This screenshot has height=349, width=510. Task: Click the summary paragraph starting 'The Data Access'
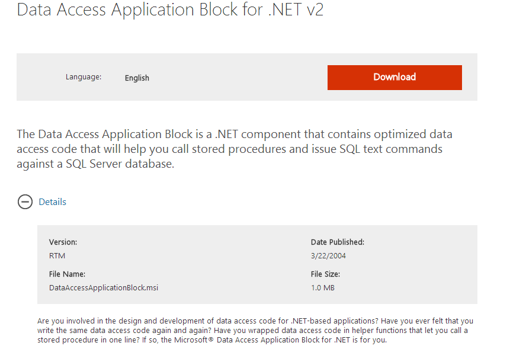(x=235, y=149)
